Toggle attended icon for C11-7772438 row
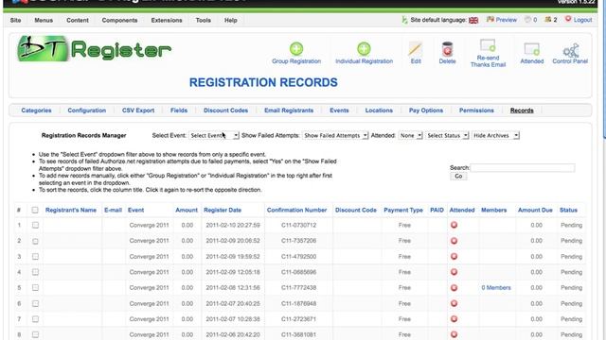Screen dimensions: 606x340 coord(454,287)
